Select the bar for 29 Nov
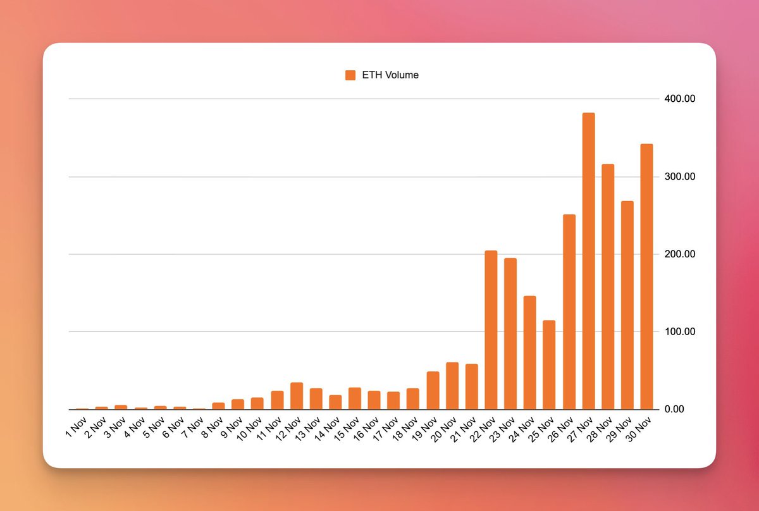Image resolution: width=759 pixels, height=511 pixels. pyautogui.click(x=627, y=305)
